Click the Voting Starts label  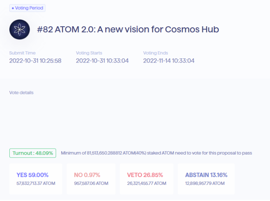point(89,53)
